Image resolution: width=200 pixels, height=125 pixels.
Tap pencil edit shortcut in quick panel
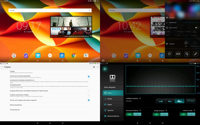pyautogui.click(x=196, y=54)
